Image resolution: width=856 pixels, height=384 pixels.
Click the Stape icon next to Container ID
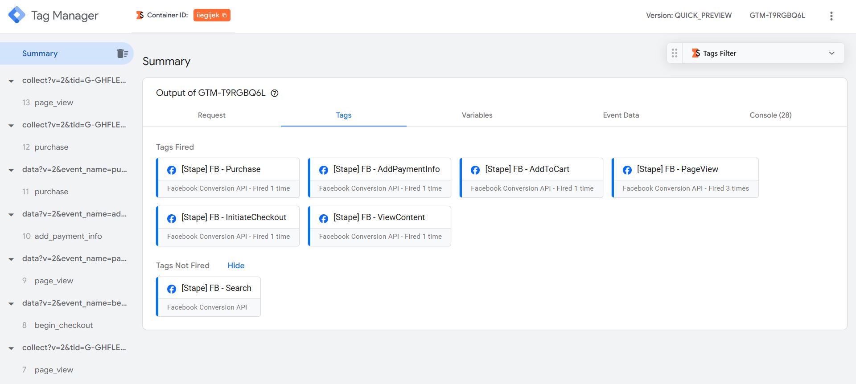(140, 15)
